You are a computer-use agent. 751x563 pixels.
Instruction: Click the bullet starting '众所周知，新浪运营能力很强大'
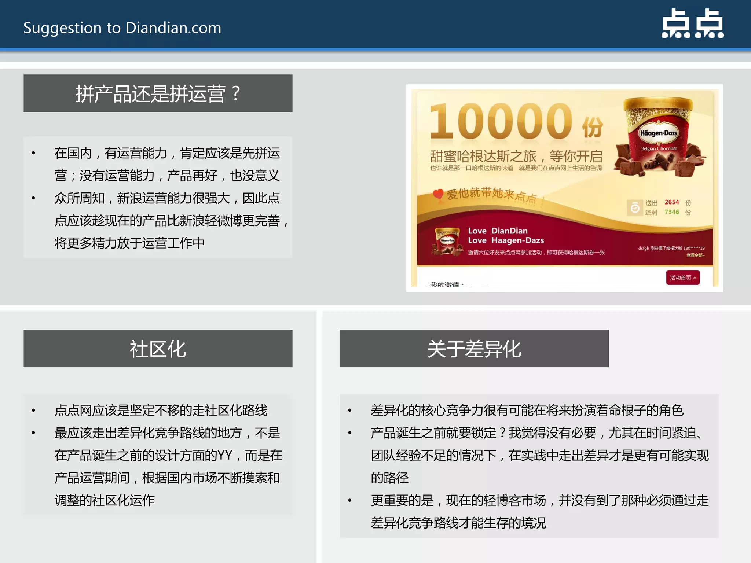click(x=172, y=220)
